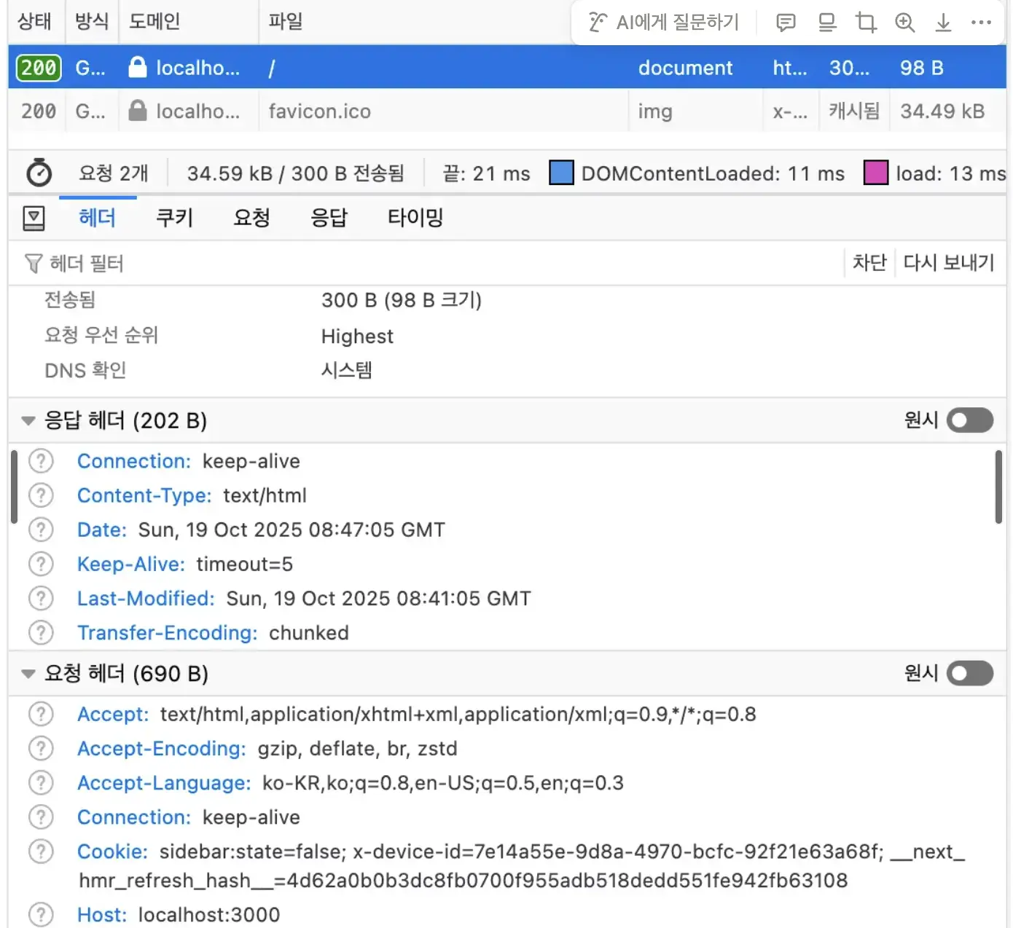Switch to the 쿠키 tab
The image size is (1013, 928).
(x=174, y=218)
